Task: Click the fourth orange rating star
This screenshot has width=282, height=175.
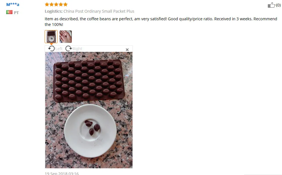Action: pyautogui.click(x=61, y=4)
